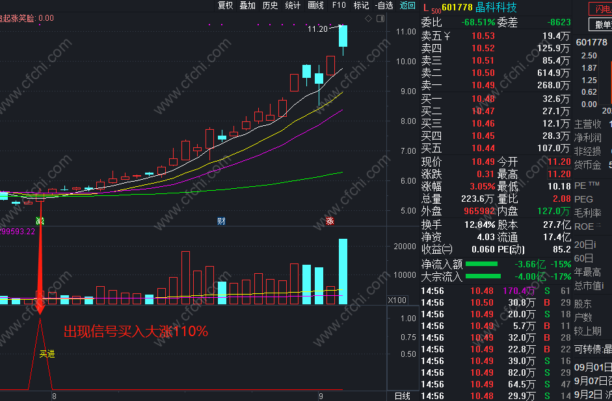612x401 pixels.
Task: Open the F10 company info
Action: (339, 5)
